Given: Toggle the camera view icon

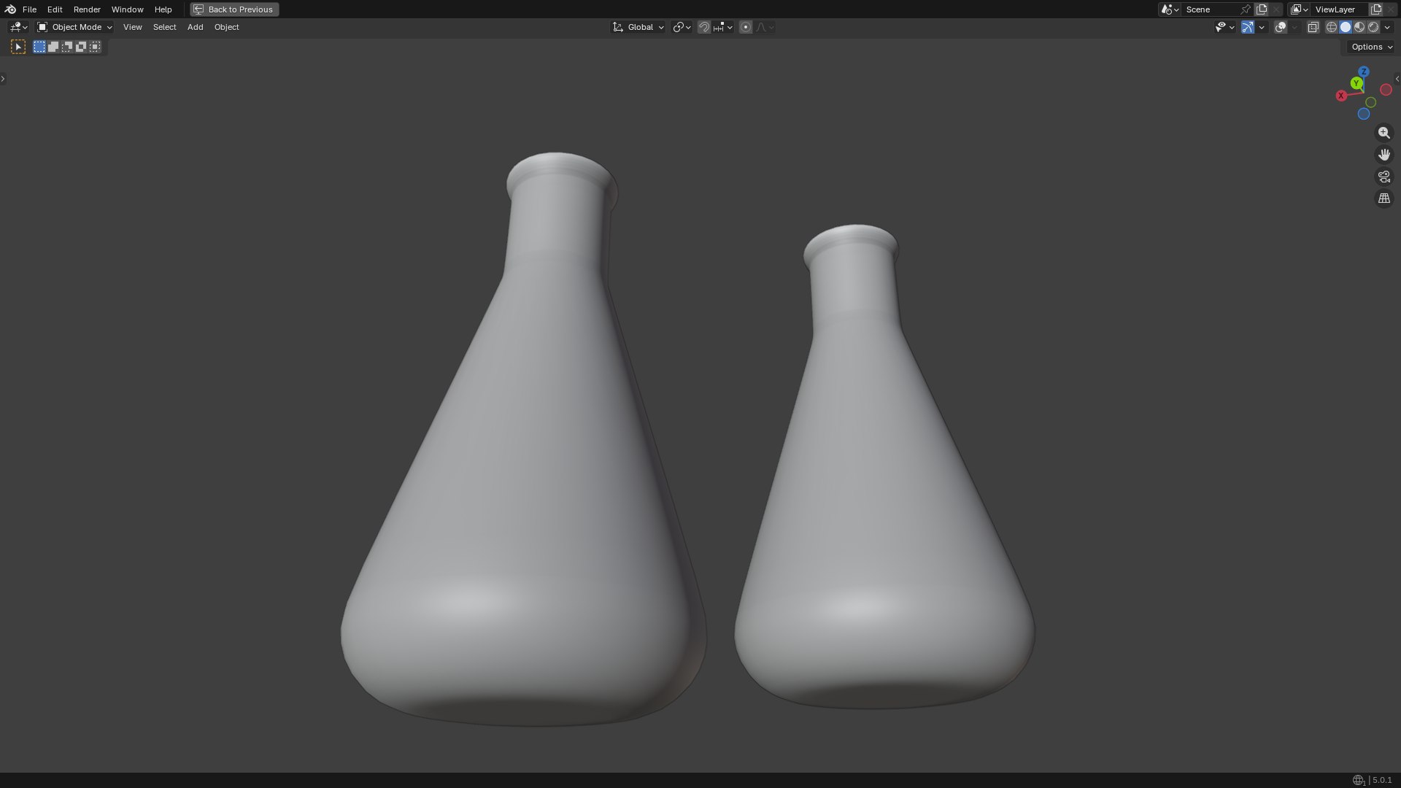Looking at the screenshot, I should (x=1383, y=177).
